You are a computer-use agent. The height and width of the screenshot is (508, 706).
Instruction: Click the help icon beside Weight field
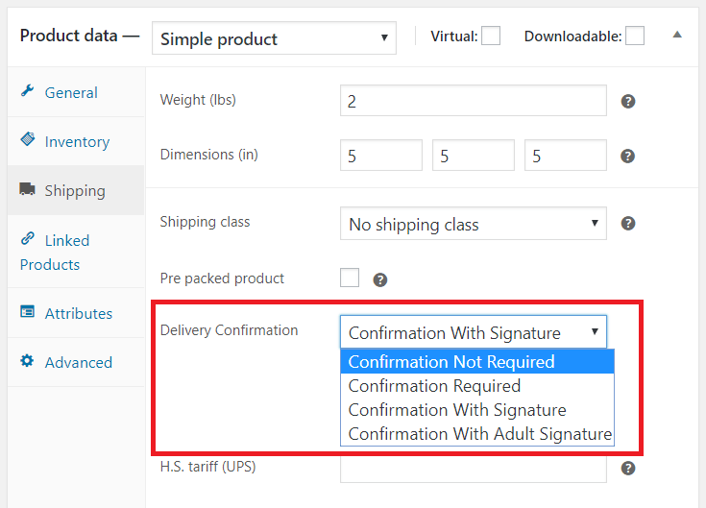(x=628, y=101)
